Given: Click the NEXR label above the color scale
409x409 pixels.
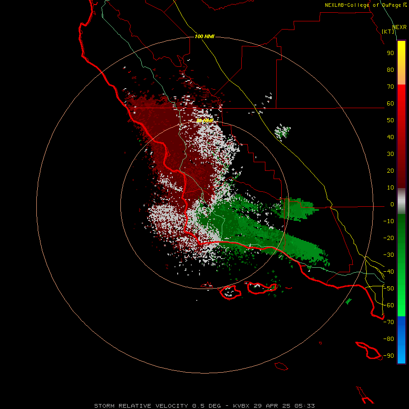Looking at the screenshot, I should point(399,27).
